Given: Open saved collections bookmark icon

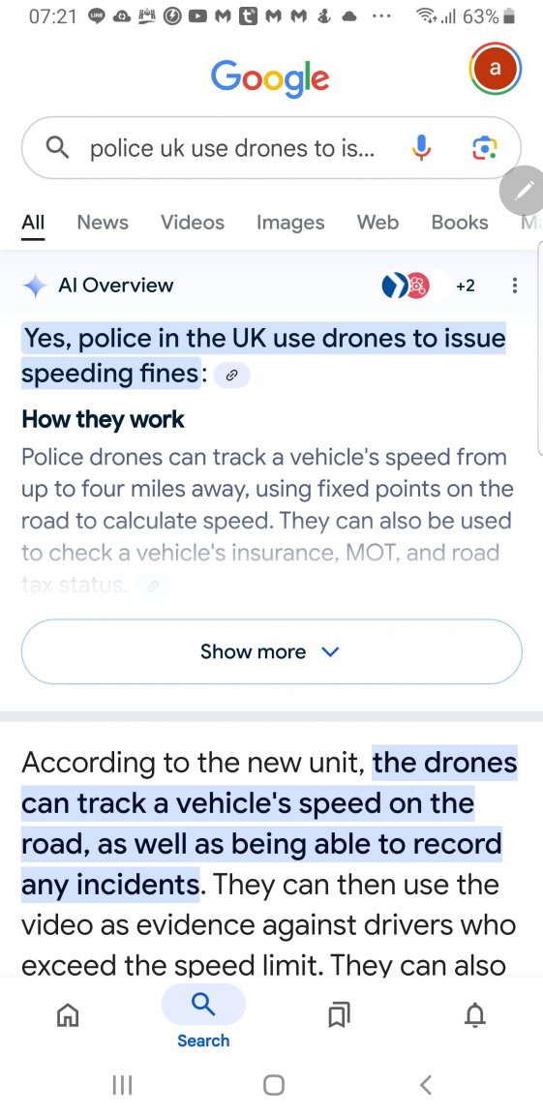Looking at the screenshot, I should (x=339, y=1015).
